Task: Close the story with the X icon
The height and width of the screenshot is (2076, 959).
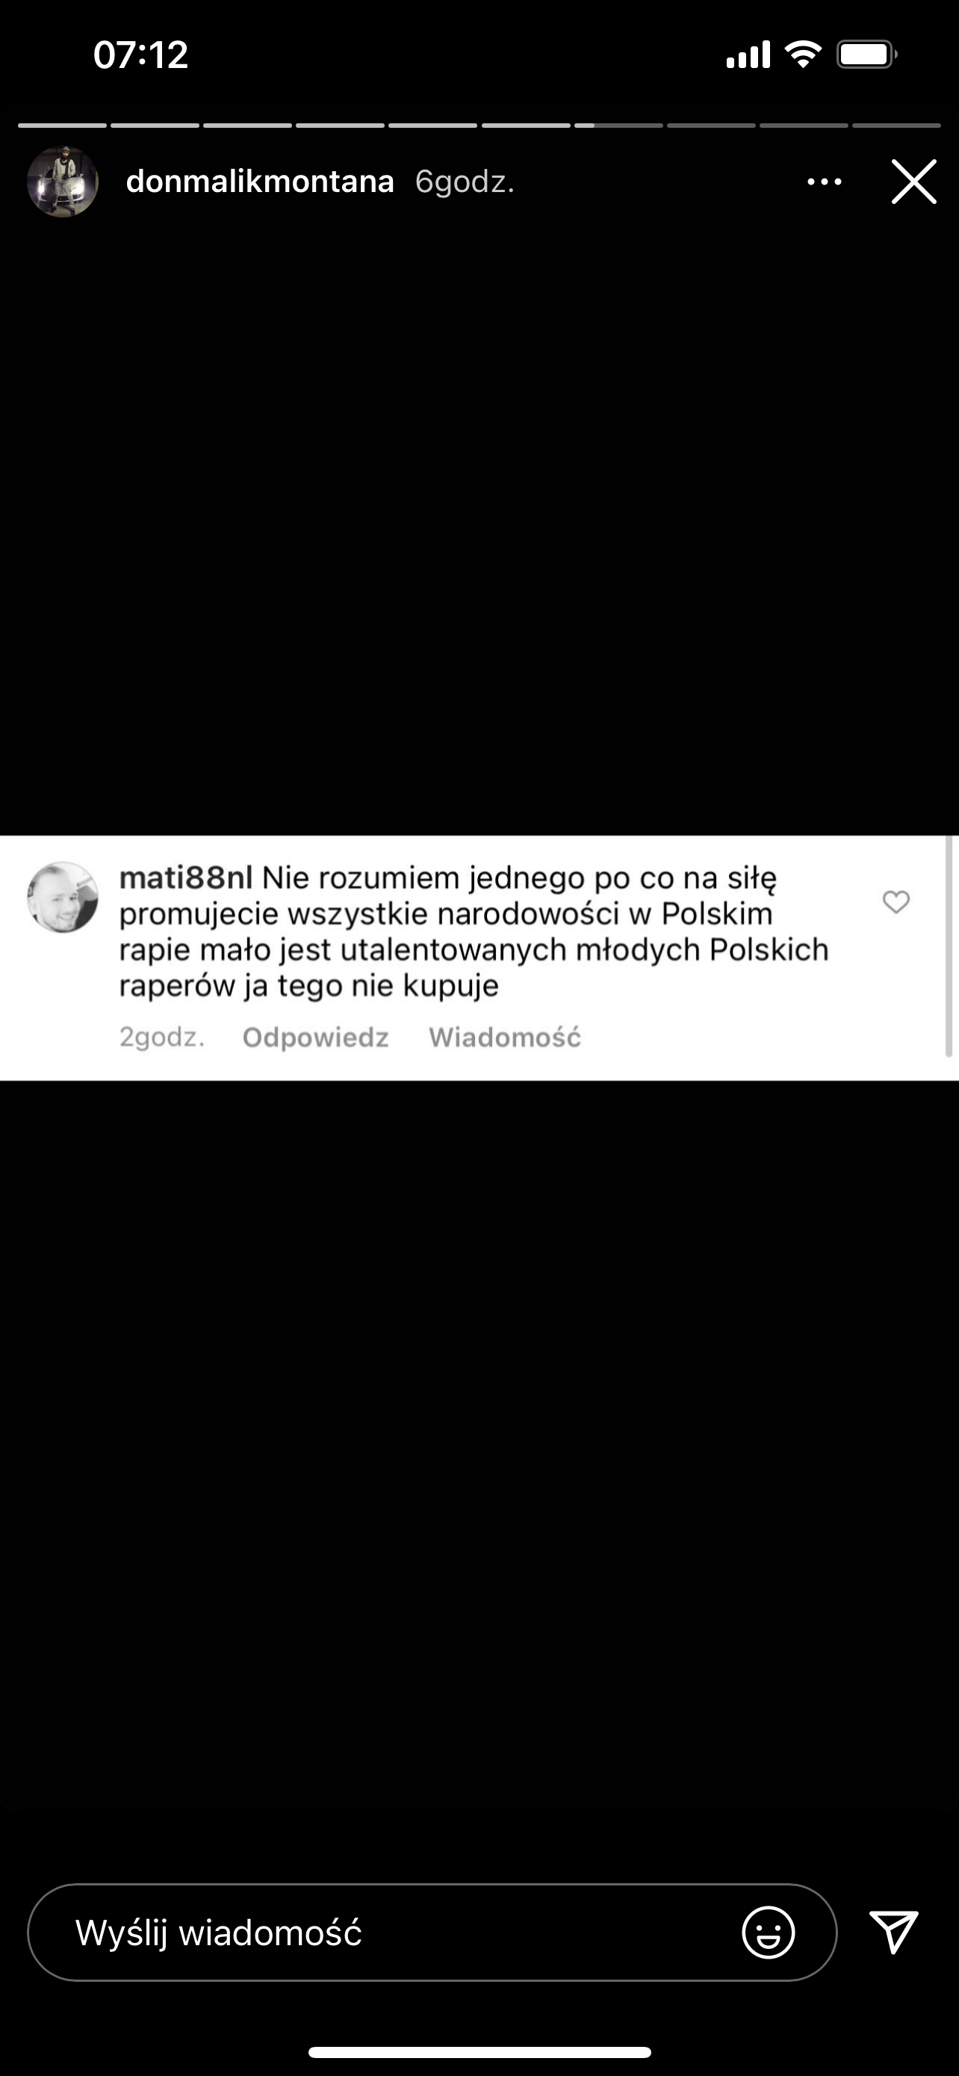Action: coord(914,182)
